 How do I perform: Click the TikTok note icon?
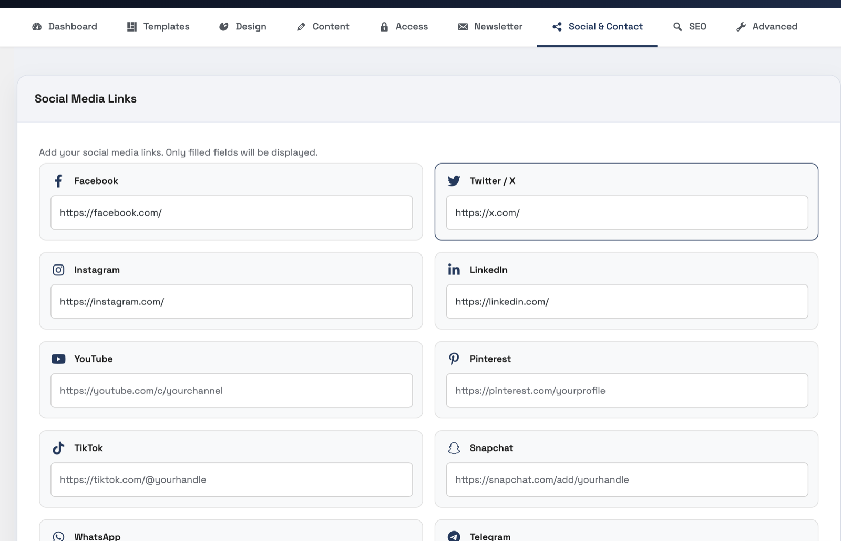[58, 448]
